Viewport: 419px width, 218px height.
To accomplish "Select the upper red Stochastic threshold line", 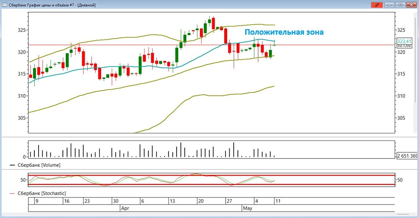I will click(x=211, y=176).
